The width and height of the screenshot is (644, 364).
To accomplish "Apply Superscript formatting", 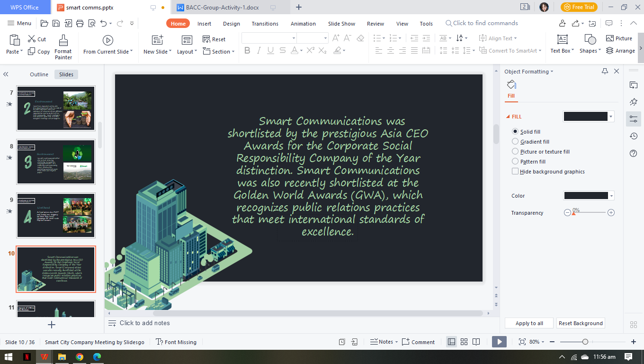I will click(x=311, y=50).
